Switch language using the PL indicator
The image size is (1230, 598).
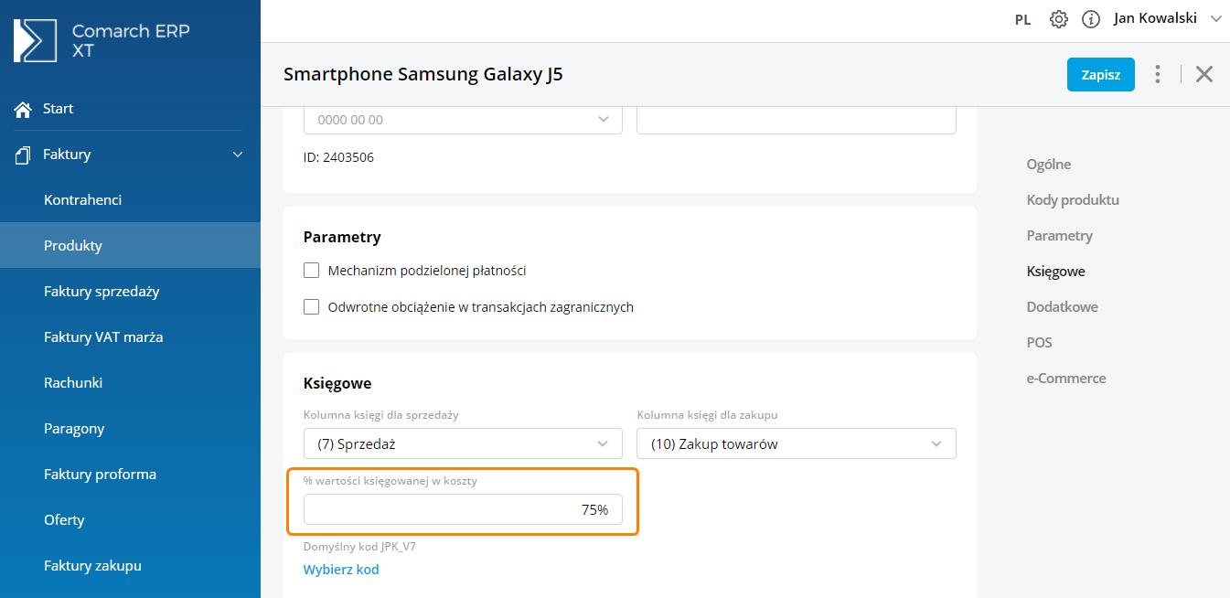coord(1022,19)
